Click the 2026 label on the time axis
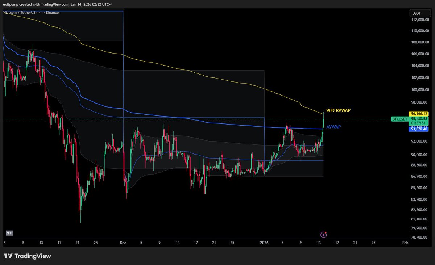The width and height of the screenshot is (435, 265). pyautogui.click(x=265, y=243)
